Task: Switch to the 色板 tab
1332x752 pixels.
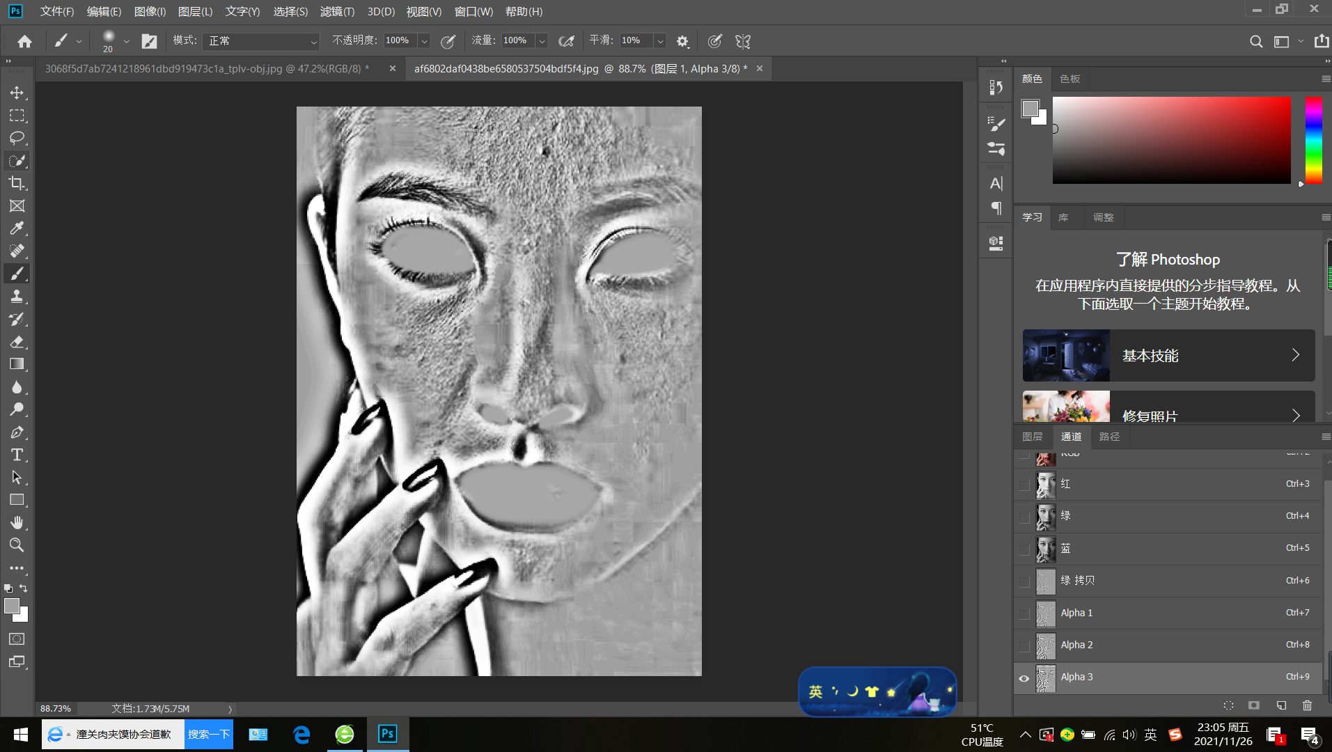Action: click(1070, 79)
